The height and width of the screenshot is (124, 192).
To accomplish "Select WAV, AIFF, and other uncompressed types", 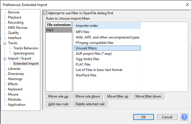I will (107, 37).
